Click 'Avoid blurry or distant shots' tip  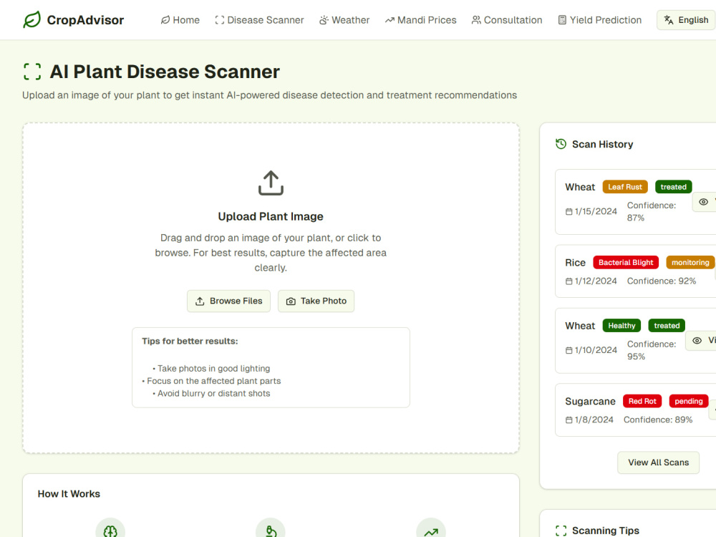pos(211,394)
